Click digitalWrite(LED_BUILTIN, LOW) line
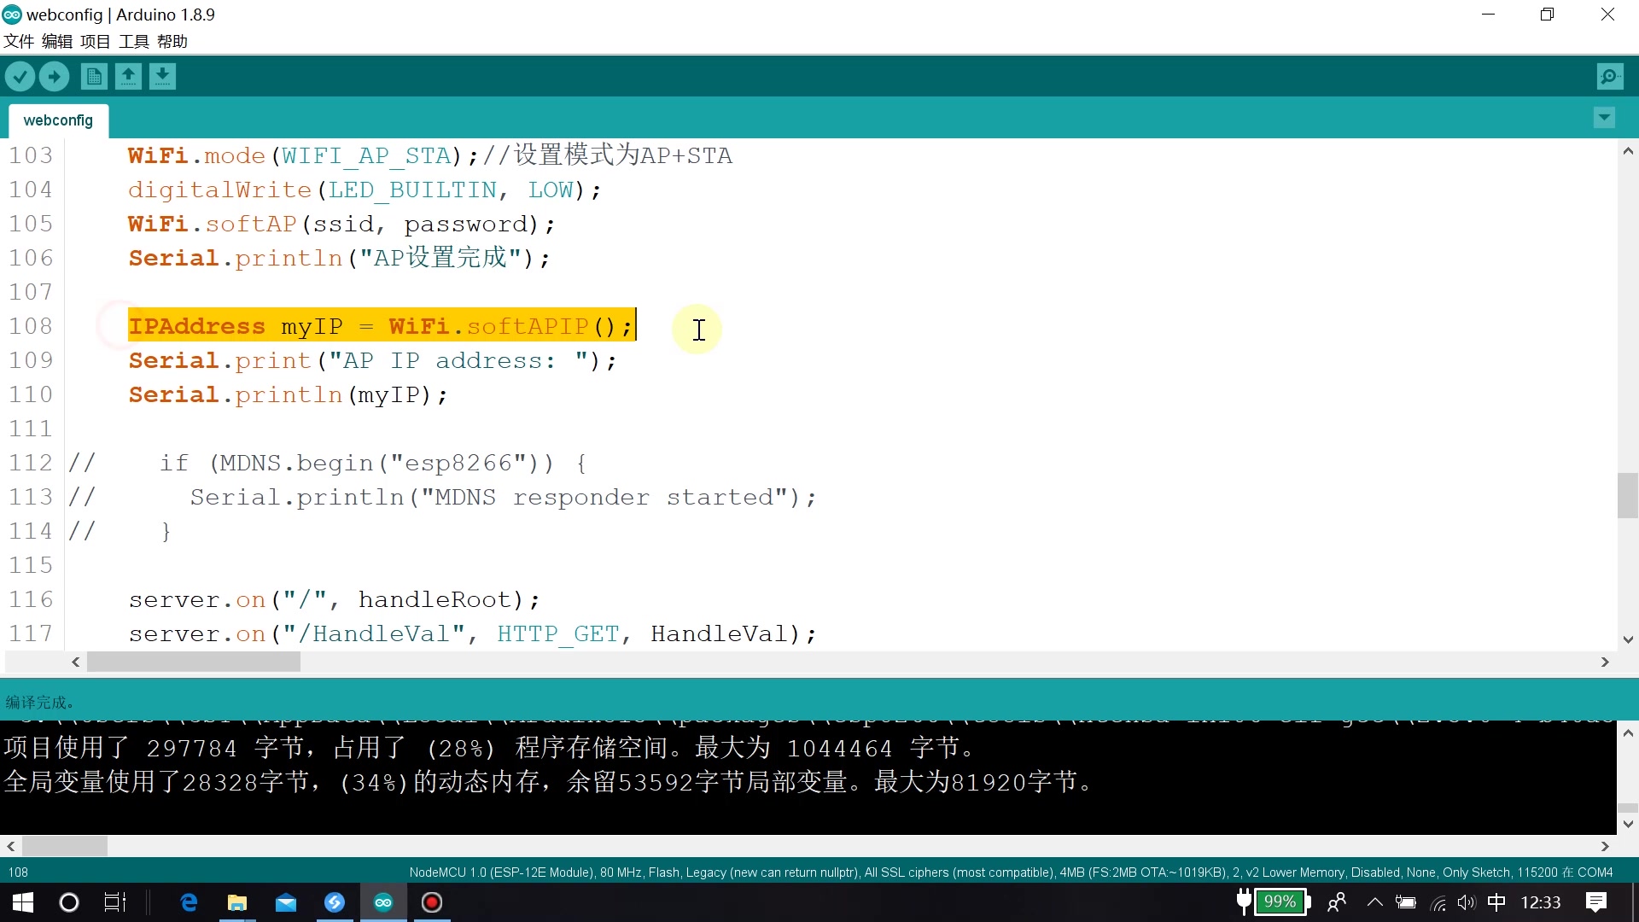 tap(365, 190)
